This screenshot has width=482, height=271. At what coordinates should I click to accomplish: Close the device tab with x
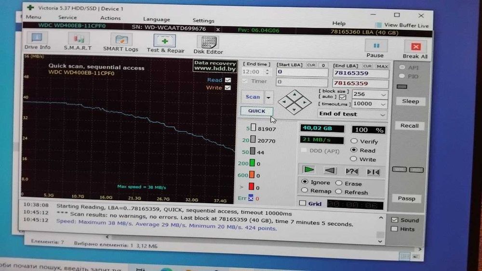(x=218, y=29)
